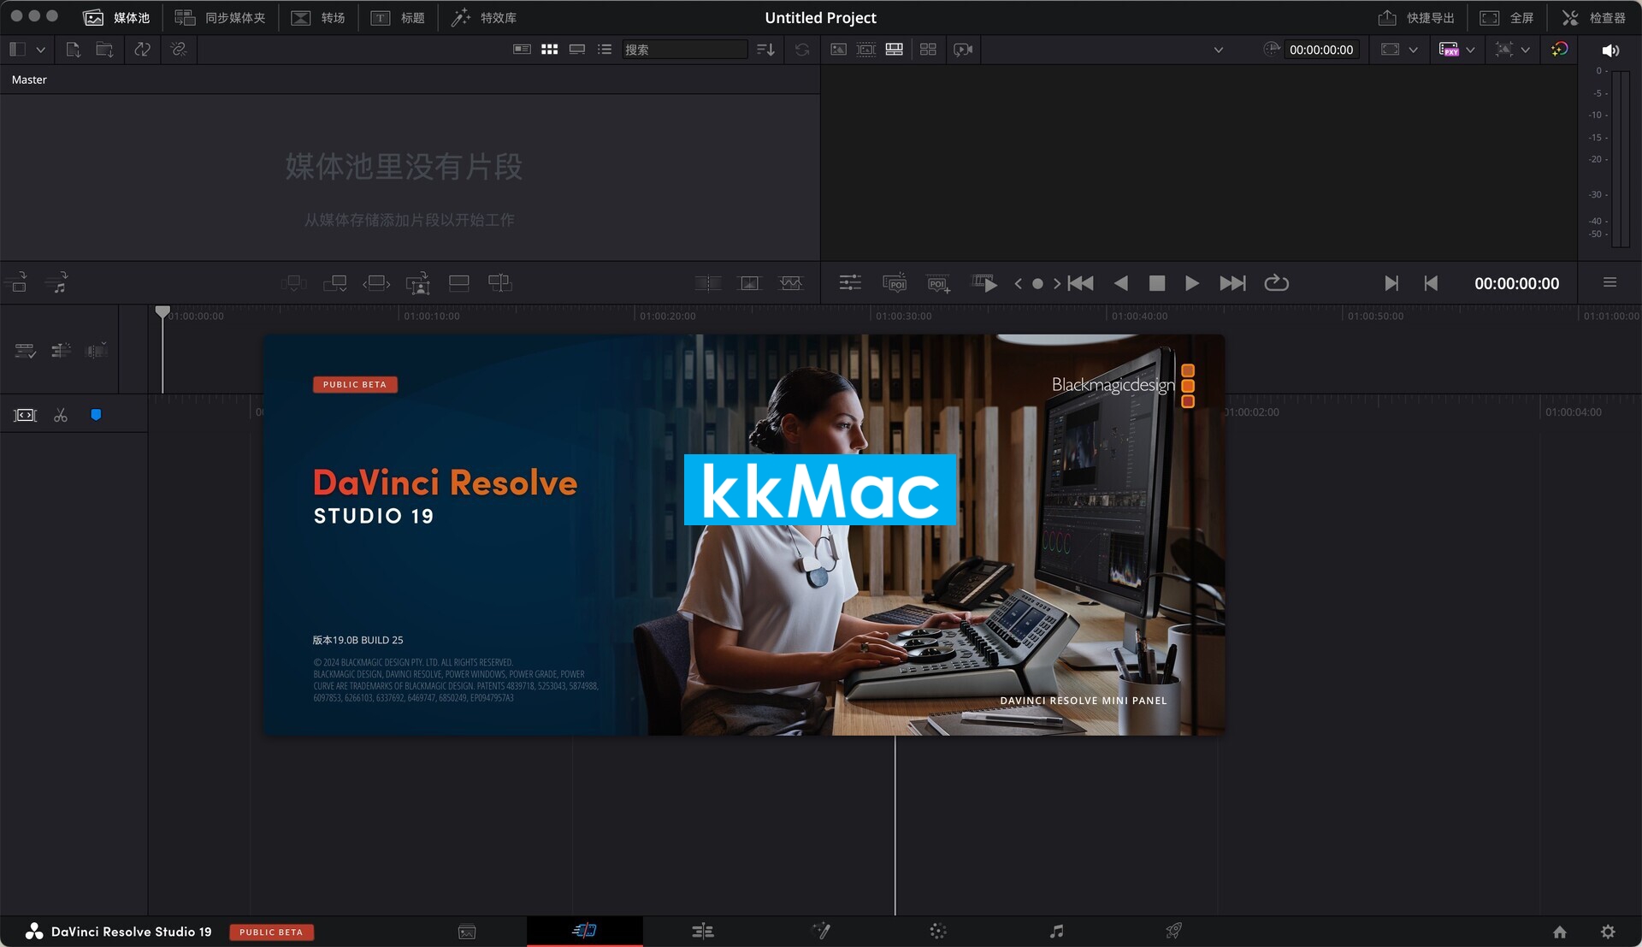
Task: Click the split clip scissors icon
Action: (61, 415)
